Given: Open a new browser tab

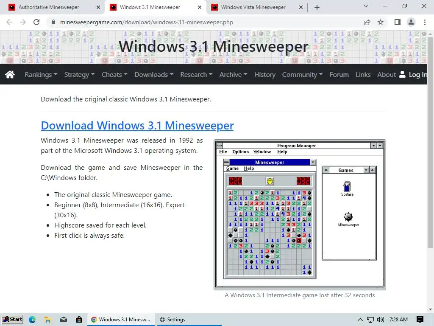Looking at the screenshot, I should (317, 7).
